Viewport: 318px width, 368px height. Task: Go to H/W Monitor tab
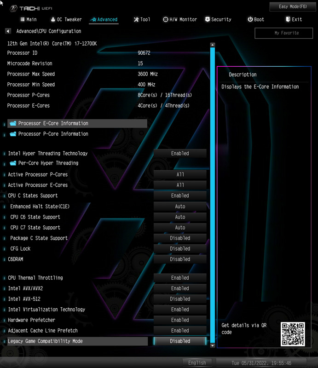point(180,19)
